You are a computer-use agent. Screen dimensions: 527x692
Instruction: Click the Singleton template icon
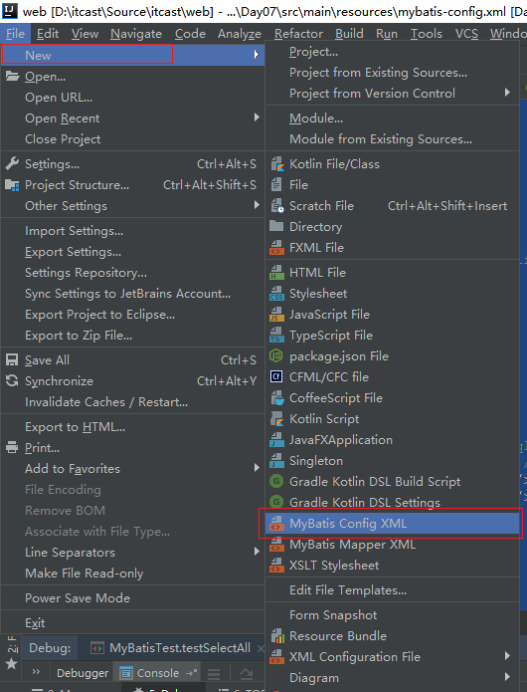276,460
